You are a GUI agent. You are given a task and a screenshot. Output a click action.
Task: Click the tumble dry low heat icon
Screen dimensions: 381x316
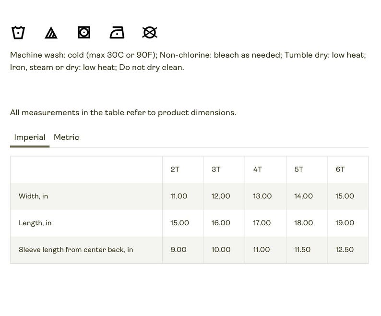(84, 32)
